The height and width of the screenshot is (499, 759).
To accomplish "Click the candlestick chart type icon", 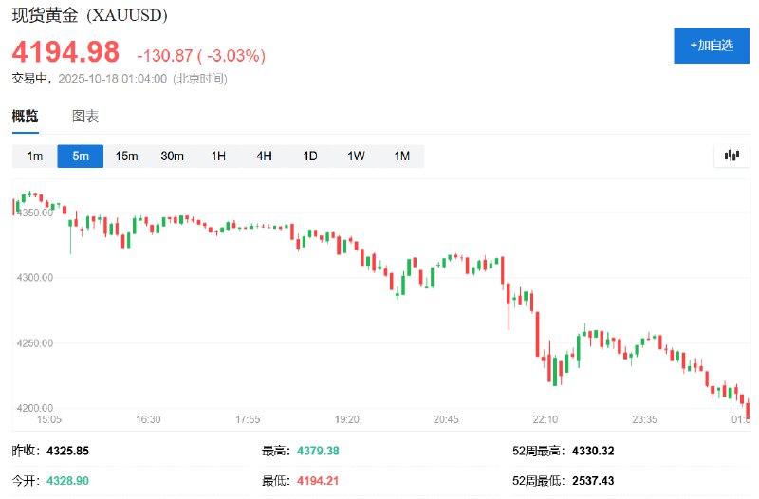I will (731, 156).
